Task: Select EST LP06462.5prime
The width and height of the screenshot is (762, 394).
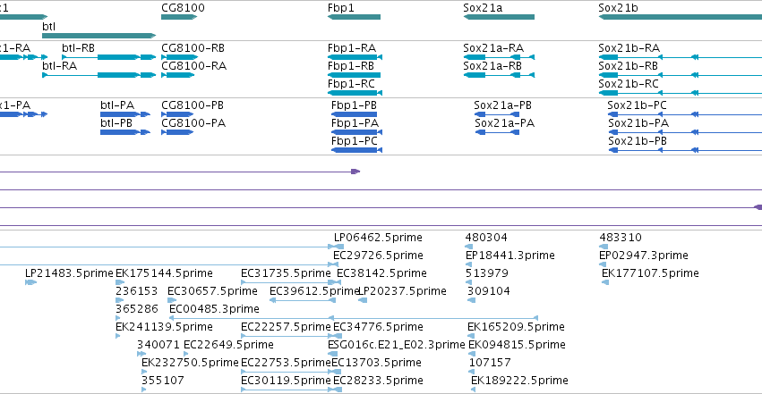Action: click(378, 238)
